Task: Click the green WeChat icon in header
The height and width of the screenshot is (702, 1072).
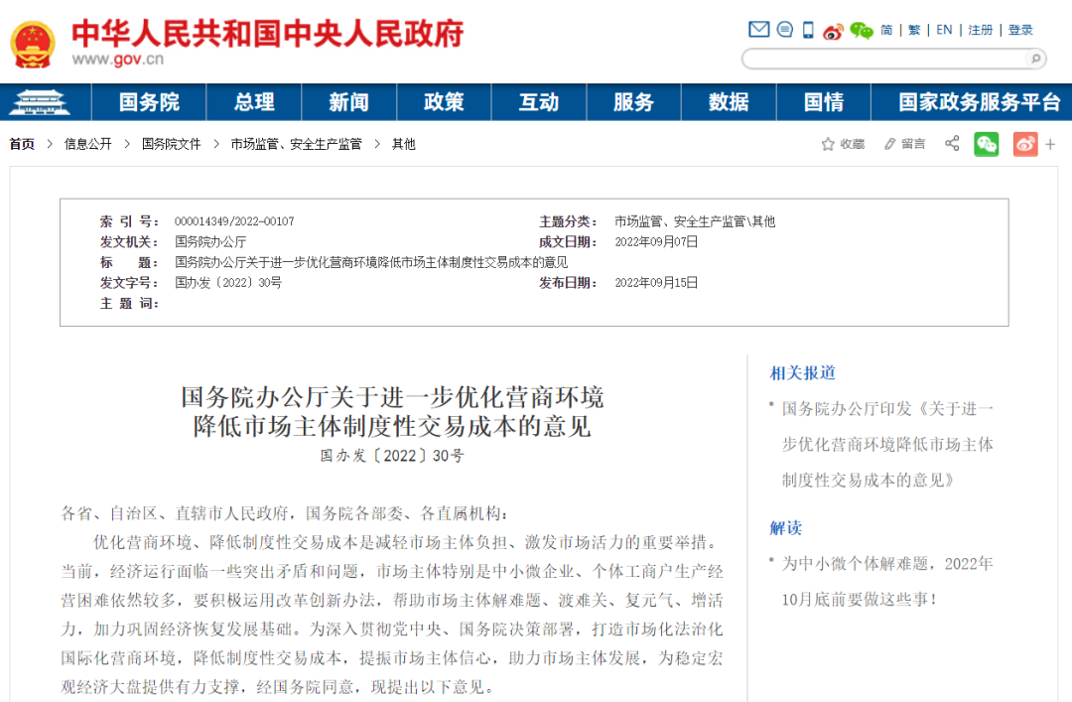Action: coord(861,31)
